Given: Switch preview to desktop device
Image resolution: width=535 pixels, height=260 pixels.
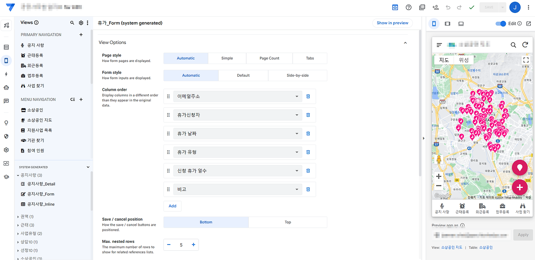Looking at the screenshot, I should (461, 24).
